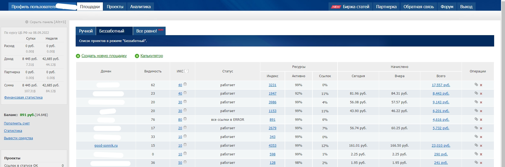Viewport: 505px width, 167px height.
Task: Click the Пополнить счет link
Action: [x=17, y=123]
